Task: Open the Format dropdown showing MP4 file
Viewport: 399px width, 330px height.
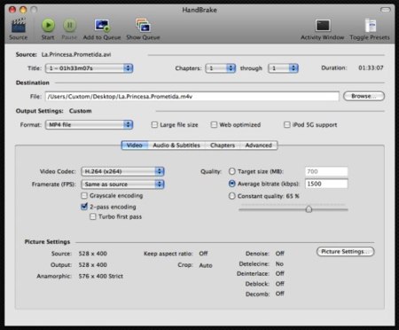Action: coord(89,124)
